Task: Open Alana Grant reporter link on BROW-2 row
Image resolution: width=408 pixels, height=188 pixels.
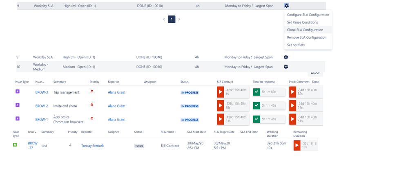Action: [x=116, y=106]
